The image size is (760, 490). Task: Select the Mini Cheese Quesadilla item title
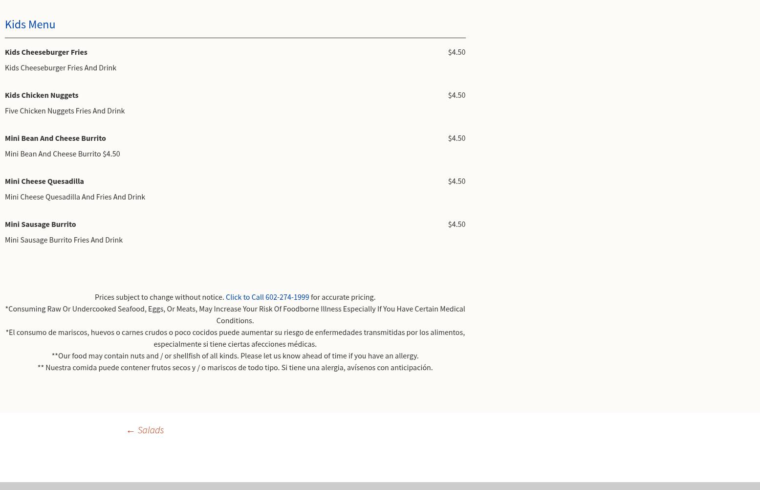(x=44, y=181)
